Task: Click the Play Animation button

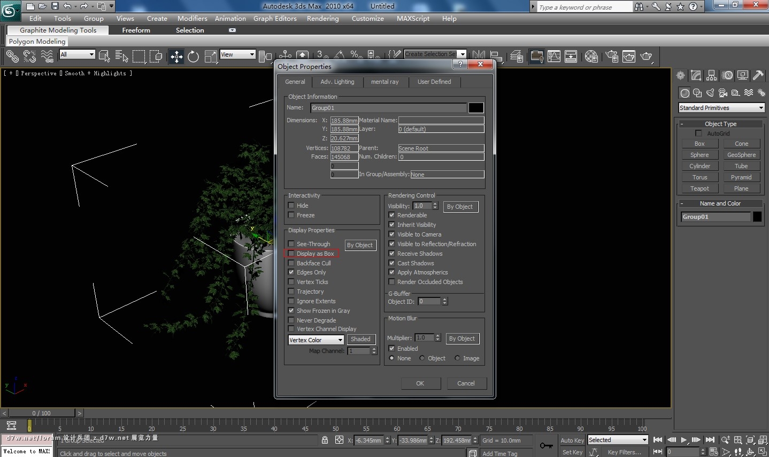Action: 684,440
